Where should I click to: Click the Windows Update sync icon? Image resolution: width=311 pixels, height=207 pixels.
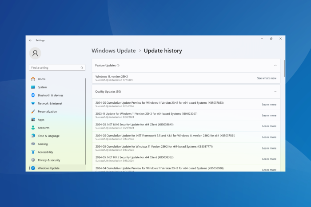tap(33, 168)
